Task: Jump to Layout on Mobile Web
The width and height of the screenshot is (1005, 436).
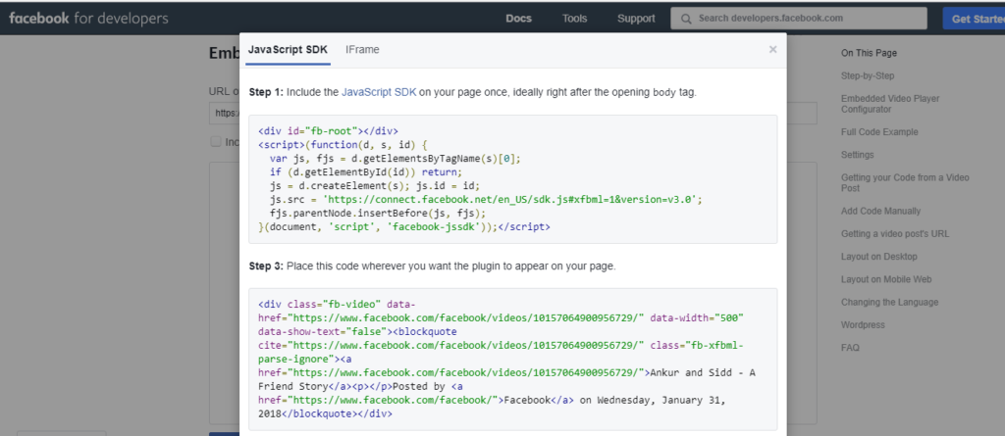Action: 886,280
